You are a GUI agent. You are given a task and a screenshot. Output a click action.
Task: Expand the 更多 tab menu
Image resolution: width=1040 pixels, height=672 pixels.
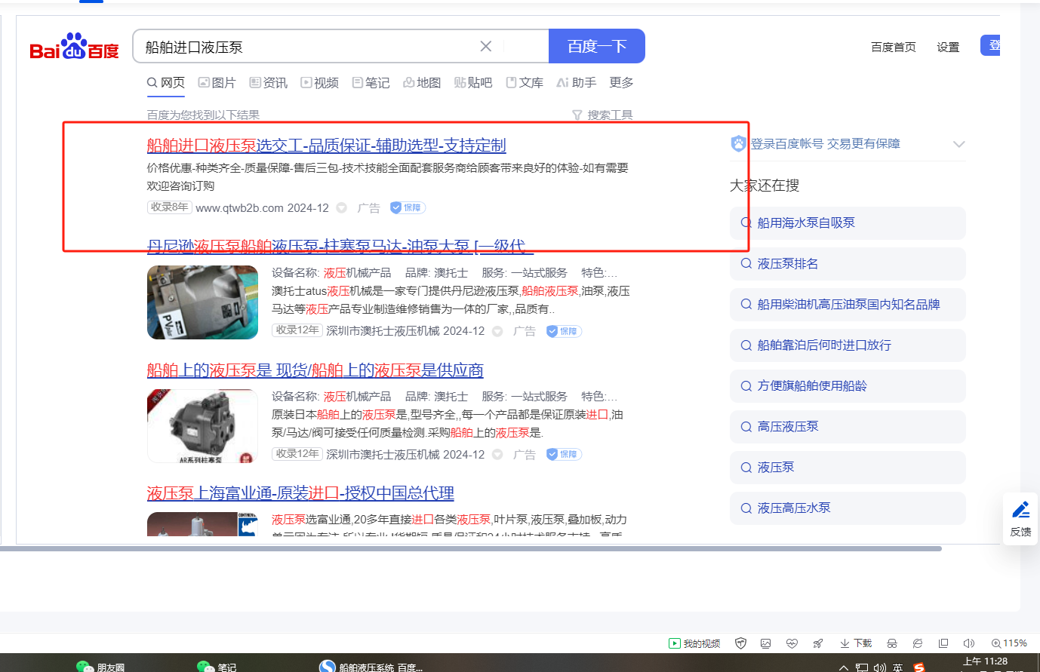621,83
